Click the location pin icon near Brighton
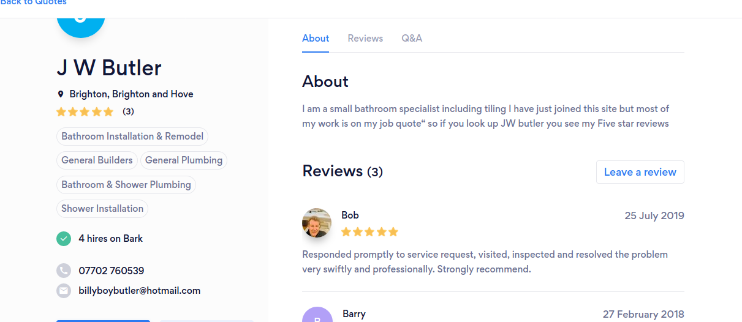The width and height of the screenshot is (742, 322). (x=61, y=94)
